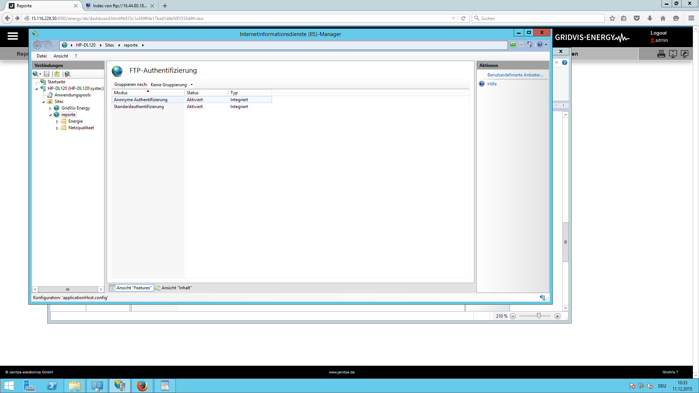The height and width of the screenshot is (393, 699).
Task: Click Benutzerdefinierte Anbieter link
Action: pyautogui.click(x=515, y=75)
